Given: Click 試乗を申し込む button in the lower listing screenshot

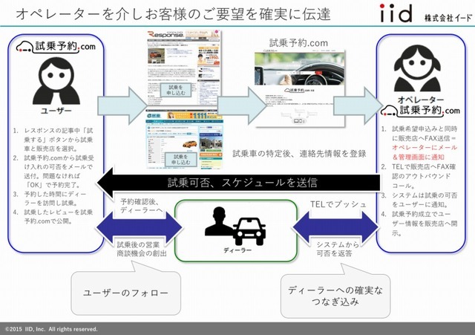Looking at the screenshot, I should pyautogui.click(x=180, y=160).
